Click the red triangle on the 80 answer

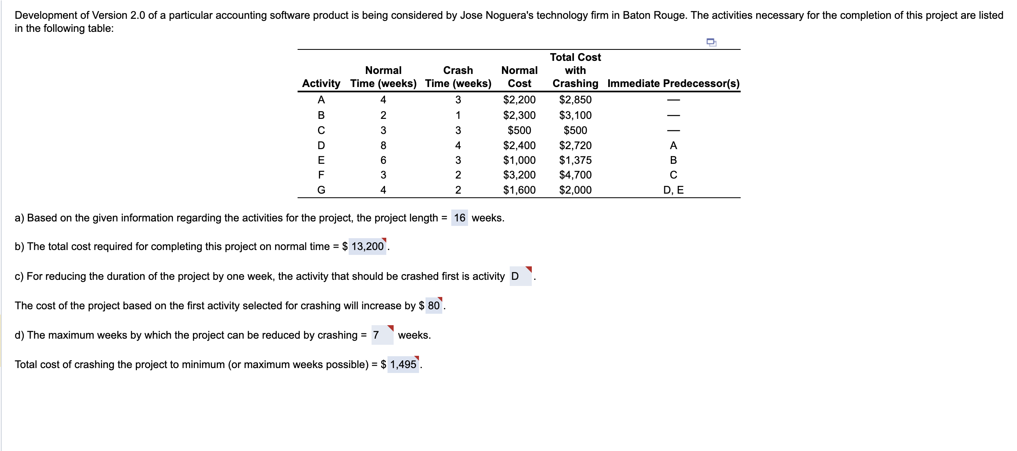click(440, 298)
